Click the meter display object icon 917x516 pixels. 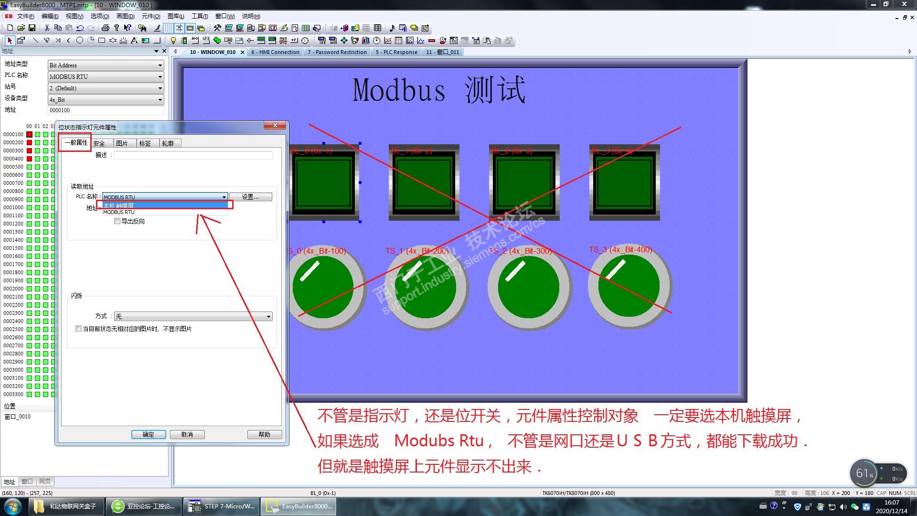pos(377,41)
